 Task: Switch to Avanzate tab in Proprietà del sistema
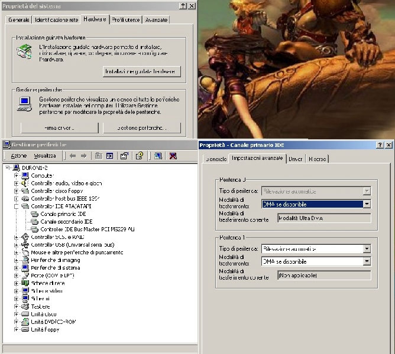156,20
